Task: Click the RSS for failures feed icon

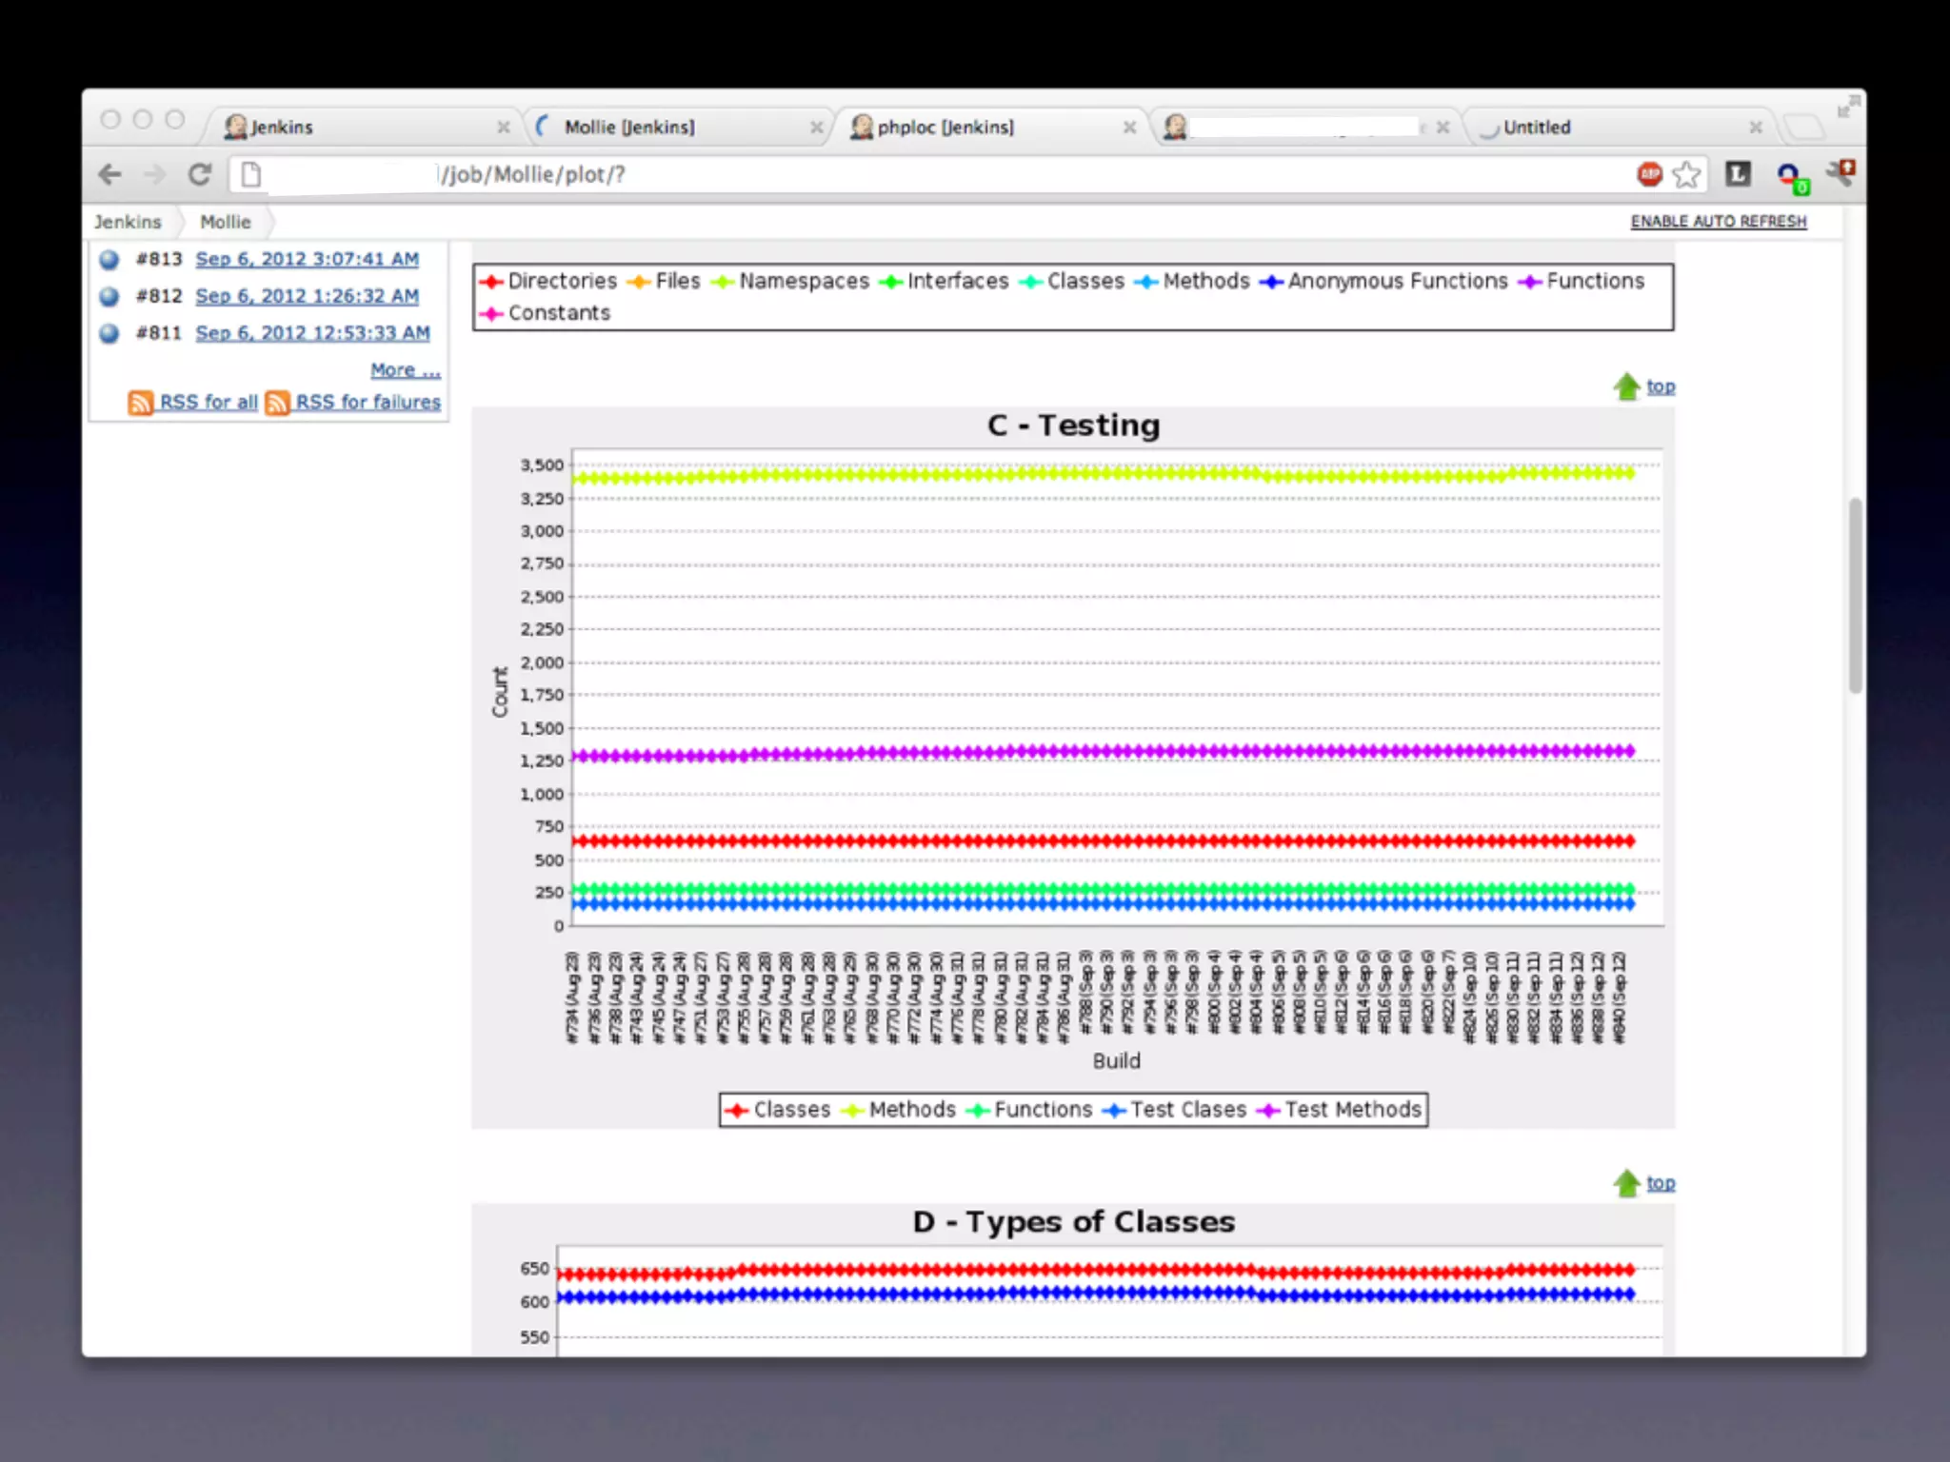Action: pos(277,403)
